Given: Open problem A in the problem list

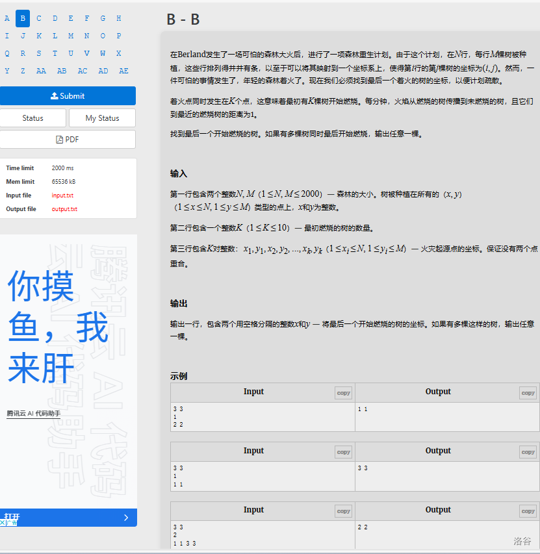Looking at the screenshot, I should (x=7, y=18).
